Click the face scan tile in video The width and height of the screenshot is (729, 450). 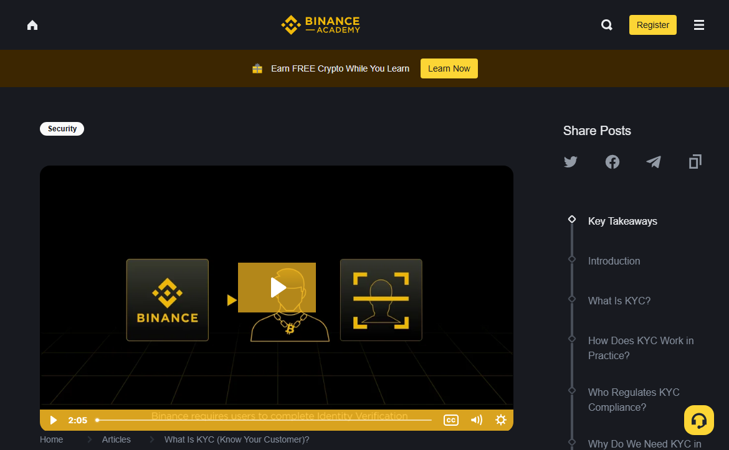tap(381, 300)
